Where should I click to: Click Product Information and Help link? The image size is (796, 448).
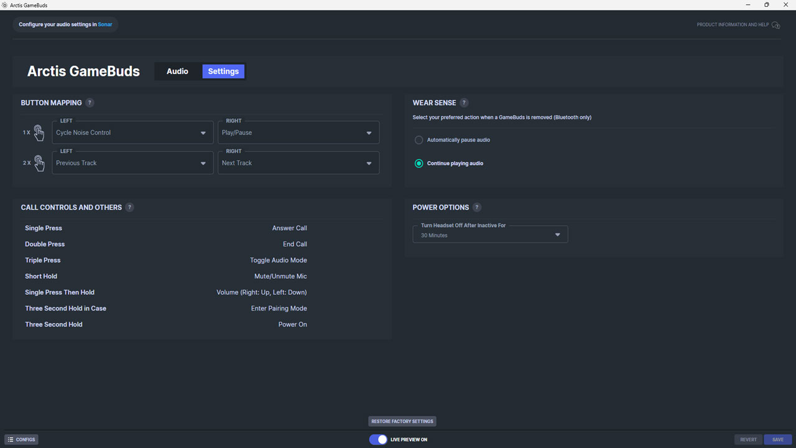click(x=733, y=25)
